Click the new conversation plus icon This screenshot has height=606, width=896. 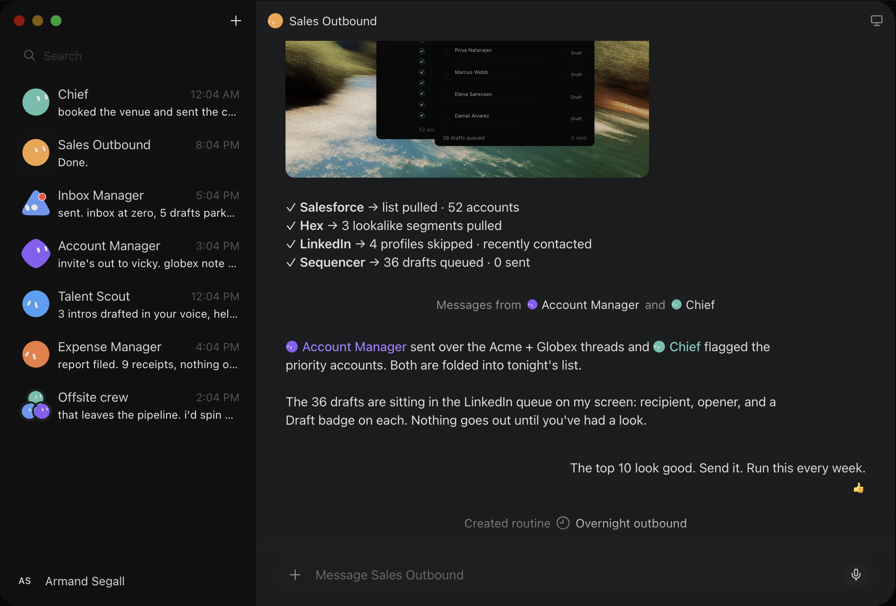coord(235,21)
